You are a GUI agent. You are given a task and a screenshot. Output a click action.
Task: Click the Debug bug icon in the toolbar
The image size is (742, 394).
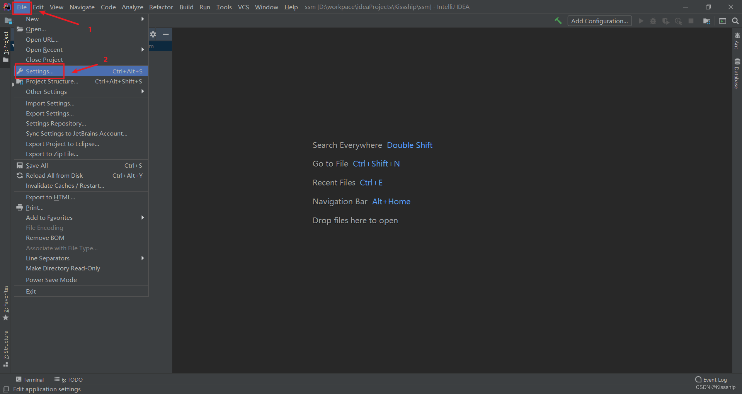653,21
